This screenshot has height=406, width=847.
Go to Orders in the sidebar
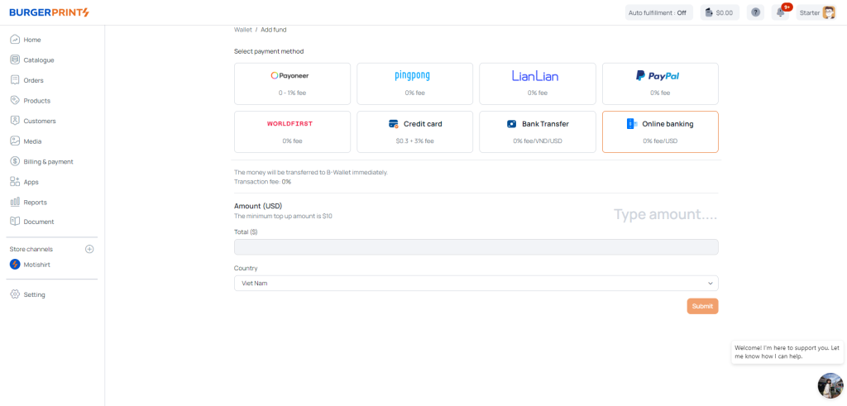pos(33,80)
